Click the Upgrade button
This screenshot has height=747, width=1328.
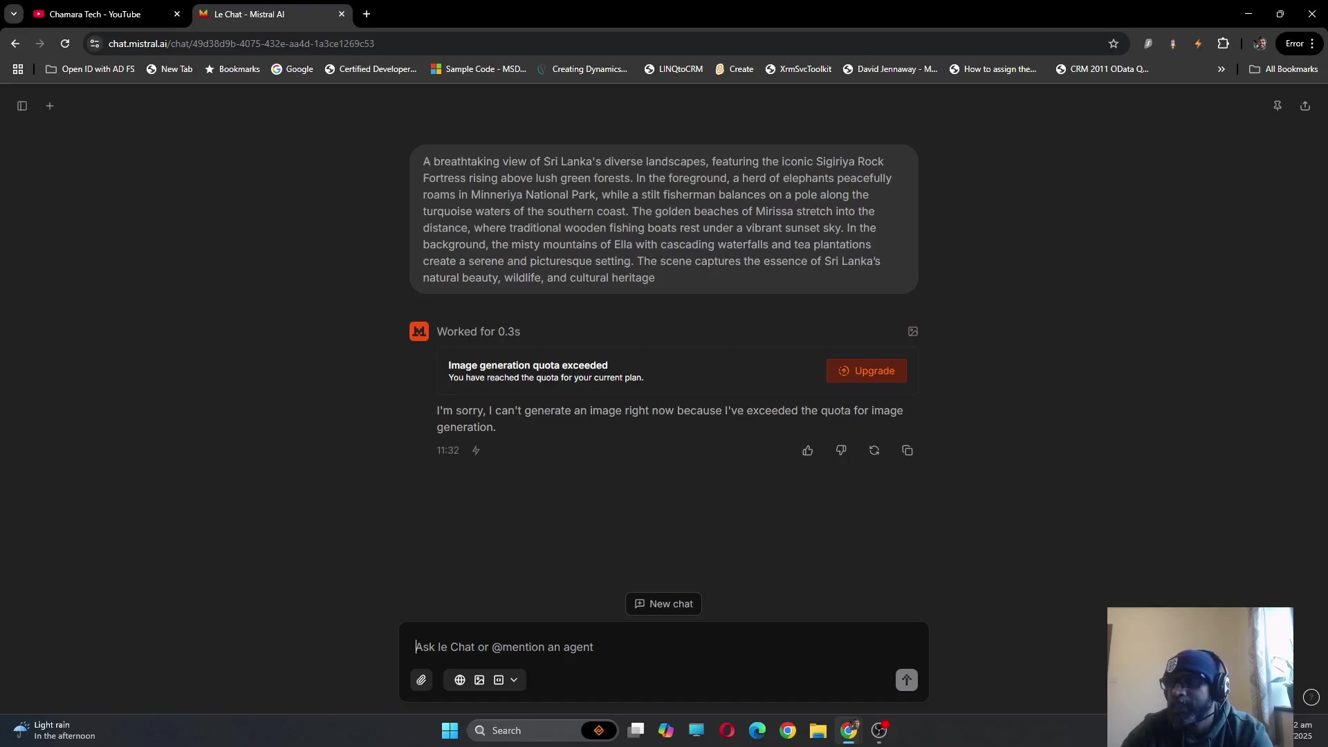coord(867,371)
